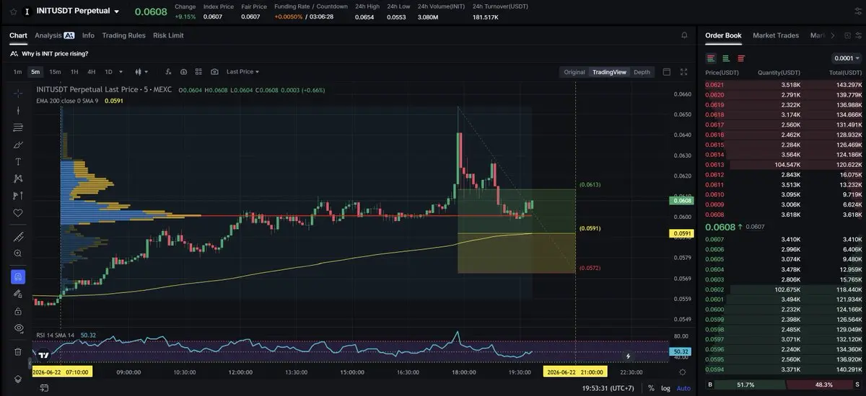Switch to the Chart tab
This screenshot has width=866, height=396.
pos(18,35)
